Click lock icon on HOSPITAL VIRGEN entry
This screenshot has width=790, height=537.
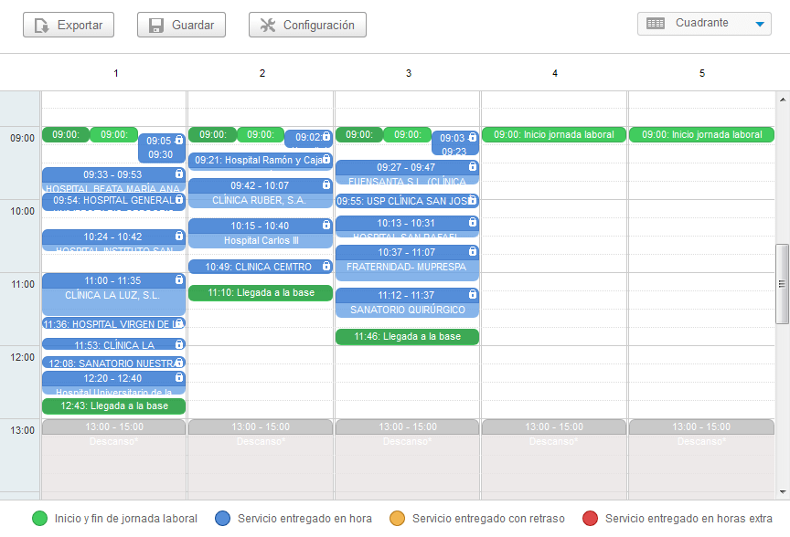(179, 323)
